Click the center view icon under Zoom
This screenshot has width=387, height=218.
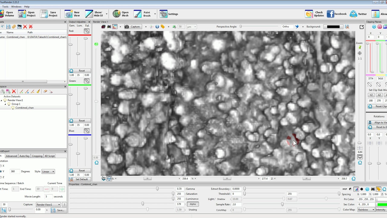tap(359, 53)
